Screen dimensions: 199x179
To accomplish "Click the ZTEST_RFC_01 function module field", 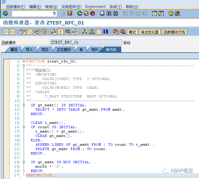I will (86, 42).
